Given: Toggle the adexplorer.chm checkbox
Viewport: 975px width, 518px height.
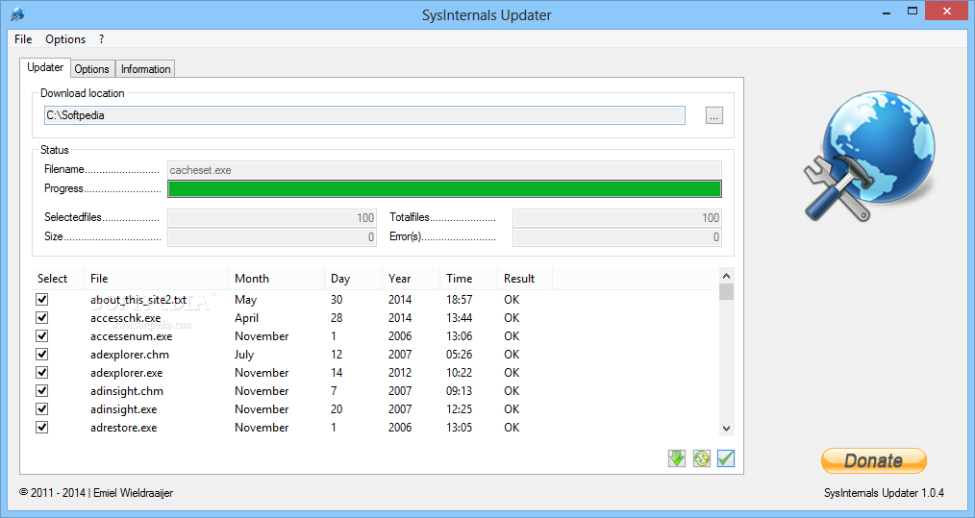Looking at the screenshot, I should coord(41,354).
